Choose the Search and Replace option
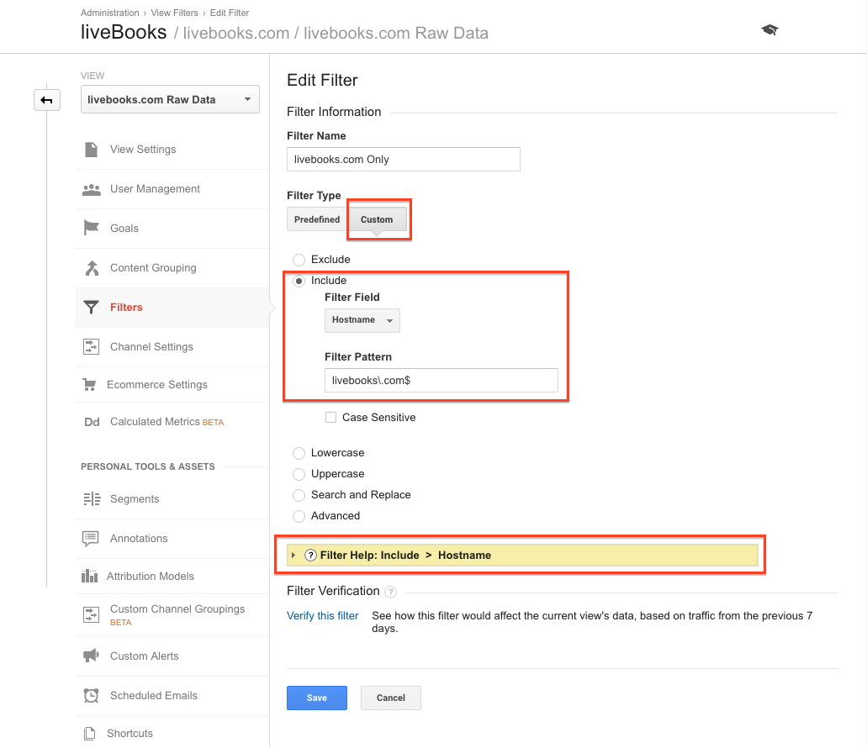Image resolution: width=867 pixels, height=748 pixels. pos(299,495)
